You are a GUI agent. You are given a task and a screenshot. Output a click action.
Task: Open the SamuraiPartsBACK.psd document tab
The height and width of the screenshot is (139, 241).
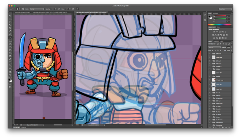(22, 12)
